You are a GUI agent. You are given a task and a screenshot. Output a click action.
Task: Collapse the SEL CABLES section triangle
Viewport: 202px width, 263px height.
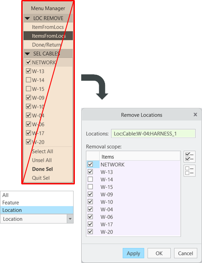point(27,54)
